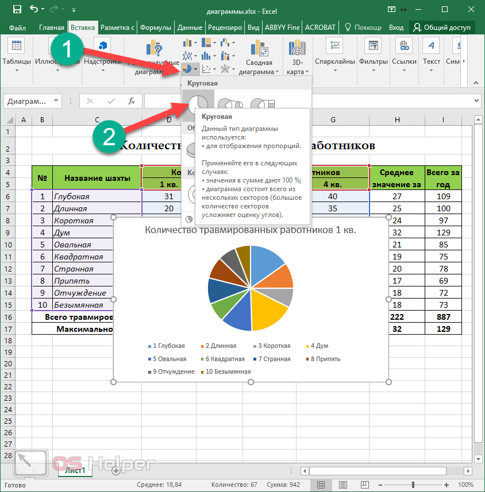The image size is (485, 492).
Task: Select the 2D pie chart type
Action: 198,104
